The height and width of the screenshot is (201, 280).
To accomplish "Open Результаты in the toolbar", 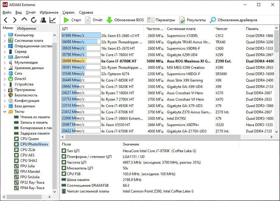I will (192, 20).
